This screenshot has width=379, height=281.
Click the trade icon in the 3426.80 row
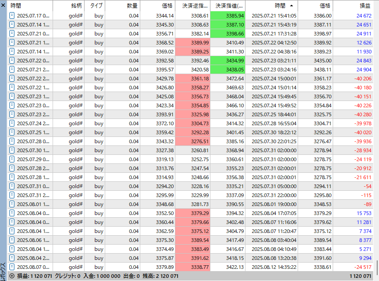12,88
